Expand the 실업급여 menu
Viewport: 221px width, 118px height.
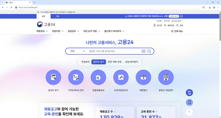[x=73, y=31]
